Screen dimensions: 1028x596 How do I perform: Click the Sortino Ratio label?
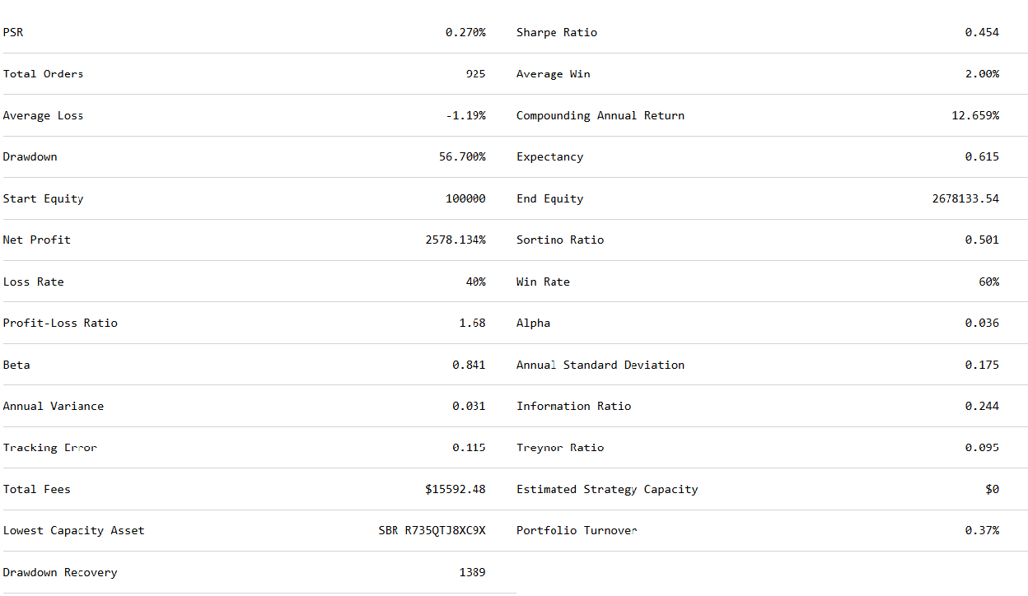point(560,240)
